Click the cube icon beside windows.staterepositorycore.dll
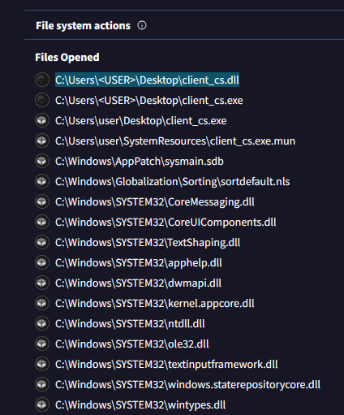The image size is (344, 415). pos(42,384)
